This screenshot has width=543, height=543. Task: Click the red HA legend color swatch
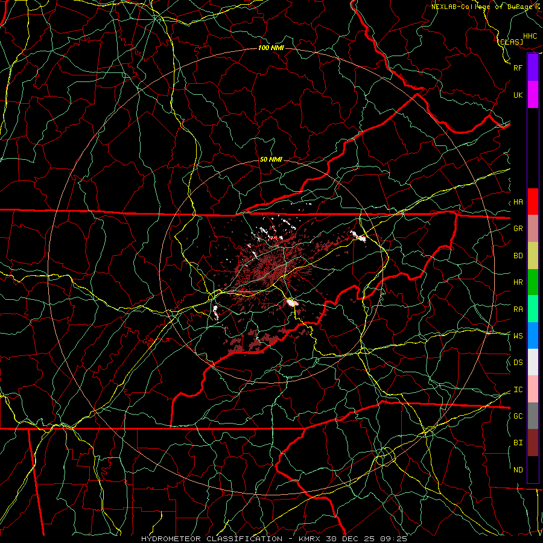click(x=533, y=202)
